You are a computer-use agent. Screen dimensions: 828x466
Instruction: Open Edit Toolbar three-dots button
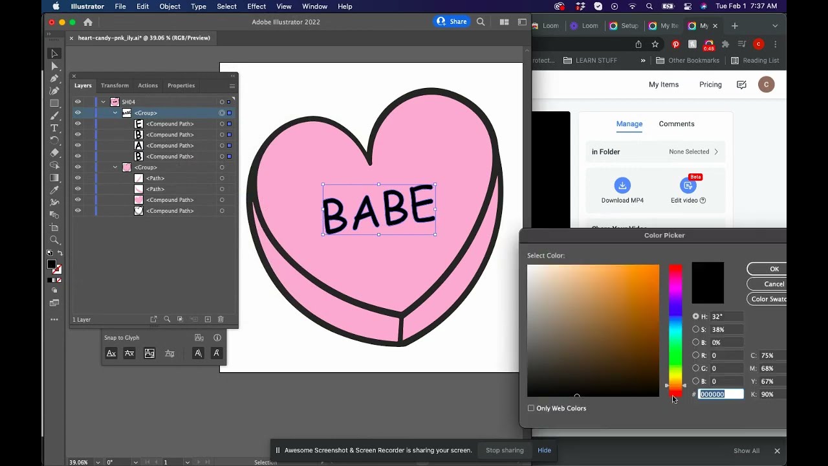click(x=54, y=319)
